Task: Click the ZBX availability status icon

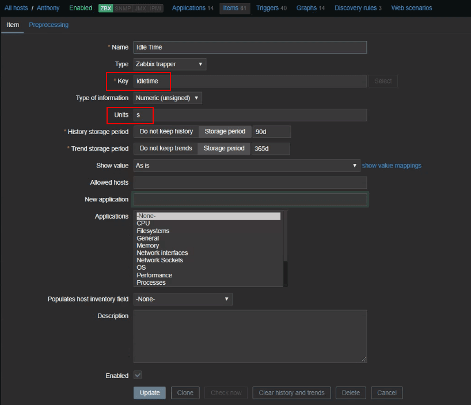Action: pyautogui.click(x=105, y=8)
